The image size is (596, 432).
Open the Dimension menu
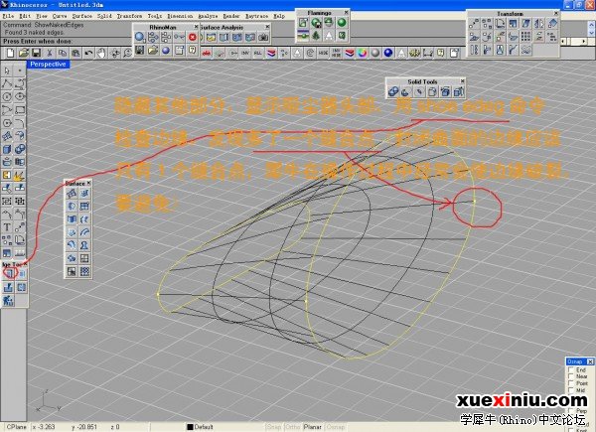(x=180, y=16)
